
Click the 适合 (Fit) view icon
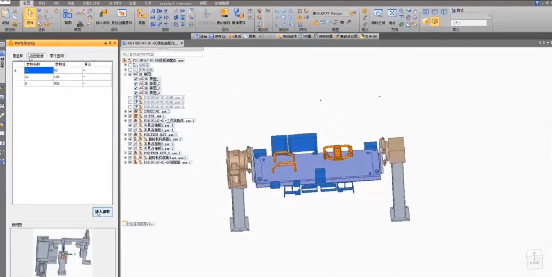(x=392, y=17)
